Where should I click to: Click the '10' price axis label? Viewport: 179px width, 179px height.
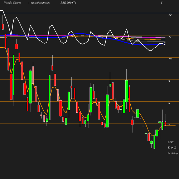pos(170,59)
